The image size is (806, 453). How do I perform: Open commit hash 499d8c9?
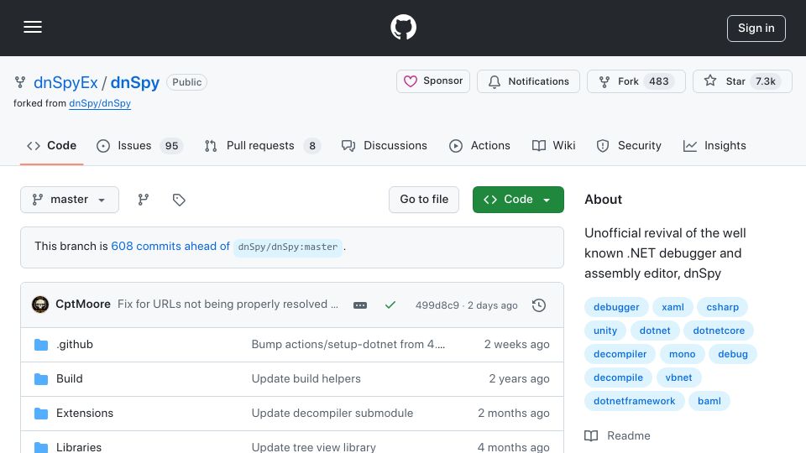click(x=437, y=305)
